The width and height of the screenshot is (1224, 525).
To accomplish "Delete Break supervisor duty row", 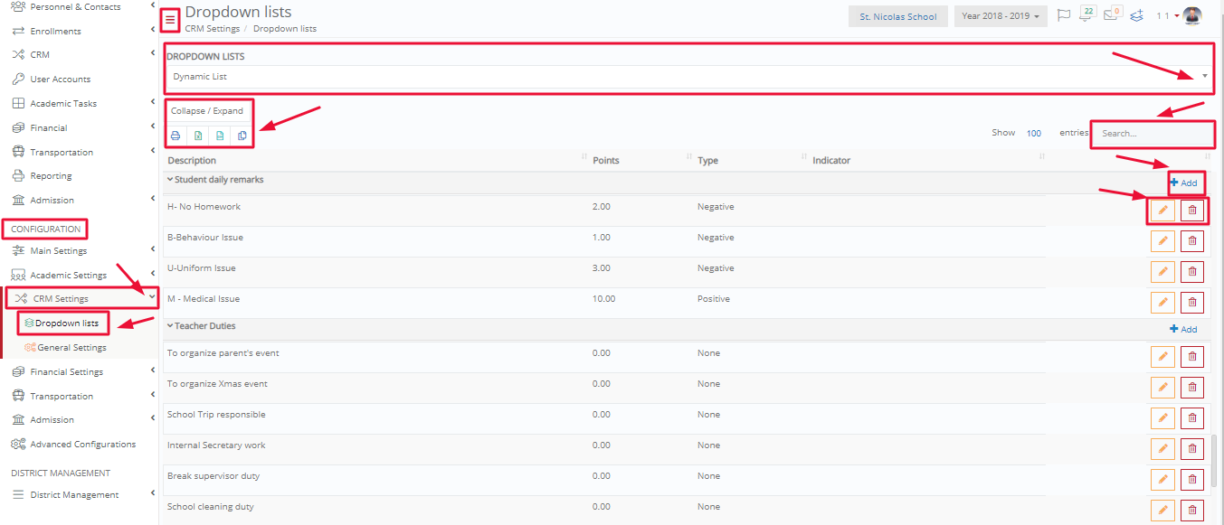I will coord(1192,480).
